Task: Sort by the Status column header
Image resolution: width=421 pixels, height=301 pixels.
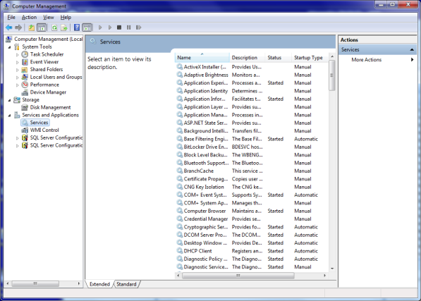Action: [278, 57]
